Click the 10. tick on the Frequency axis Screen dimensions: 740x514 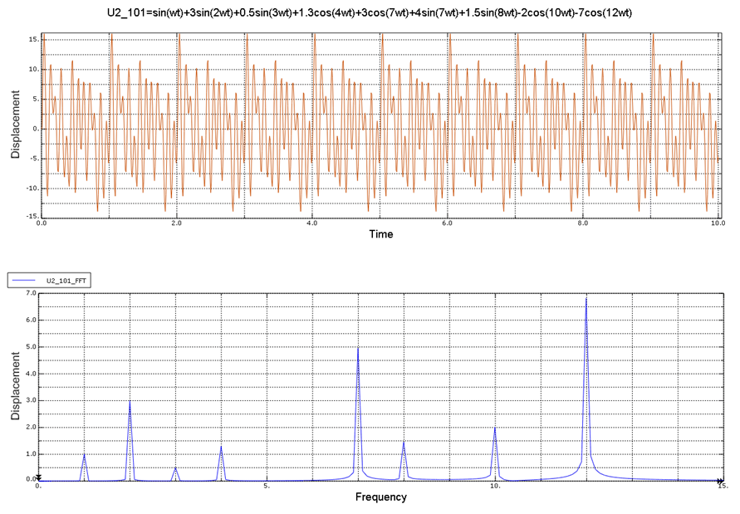coord(496,485)
